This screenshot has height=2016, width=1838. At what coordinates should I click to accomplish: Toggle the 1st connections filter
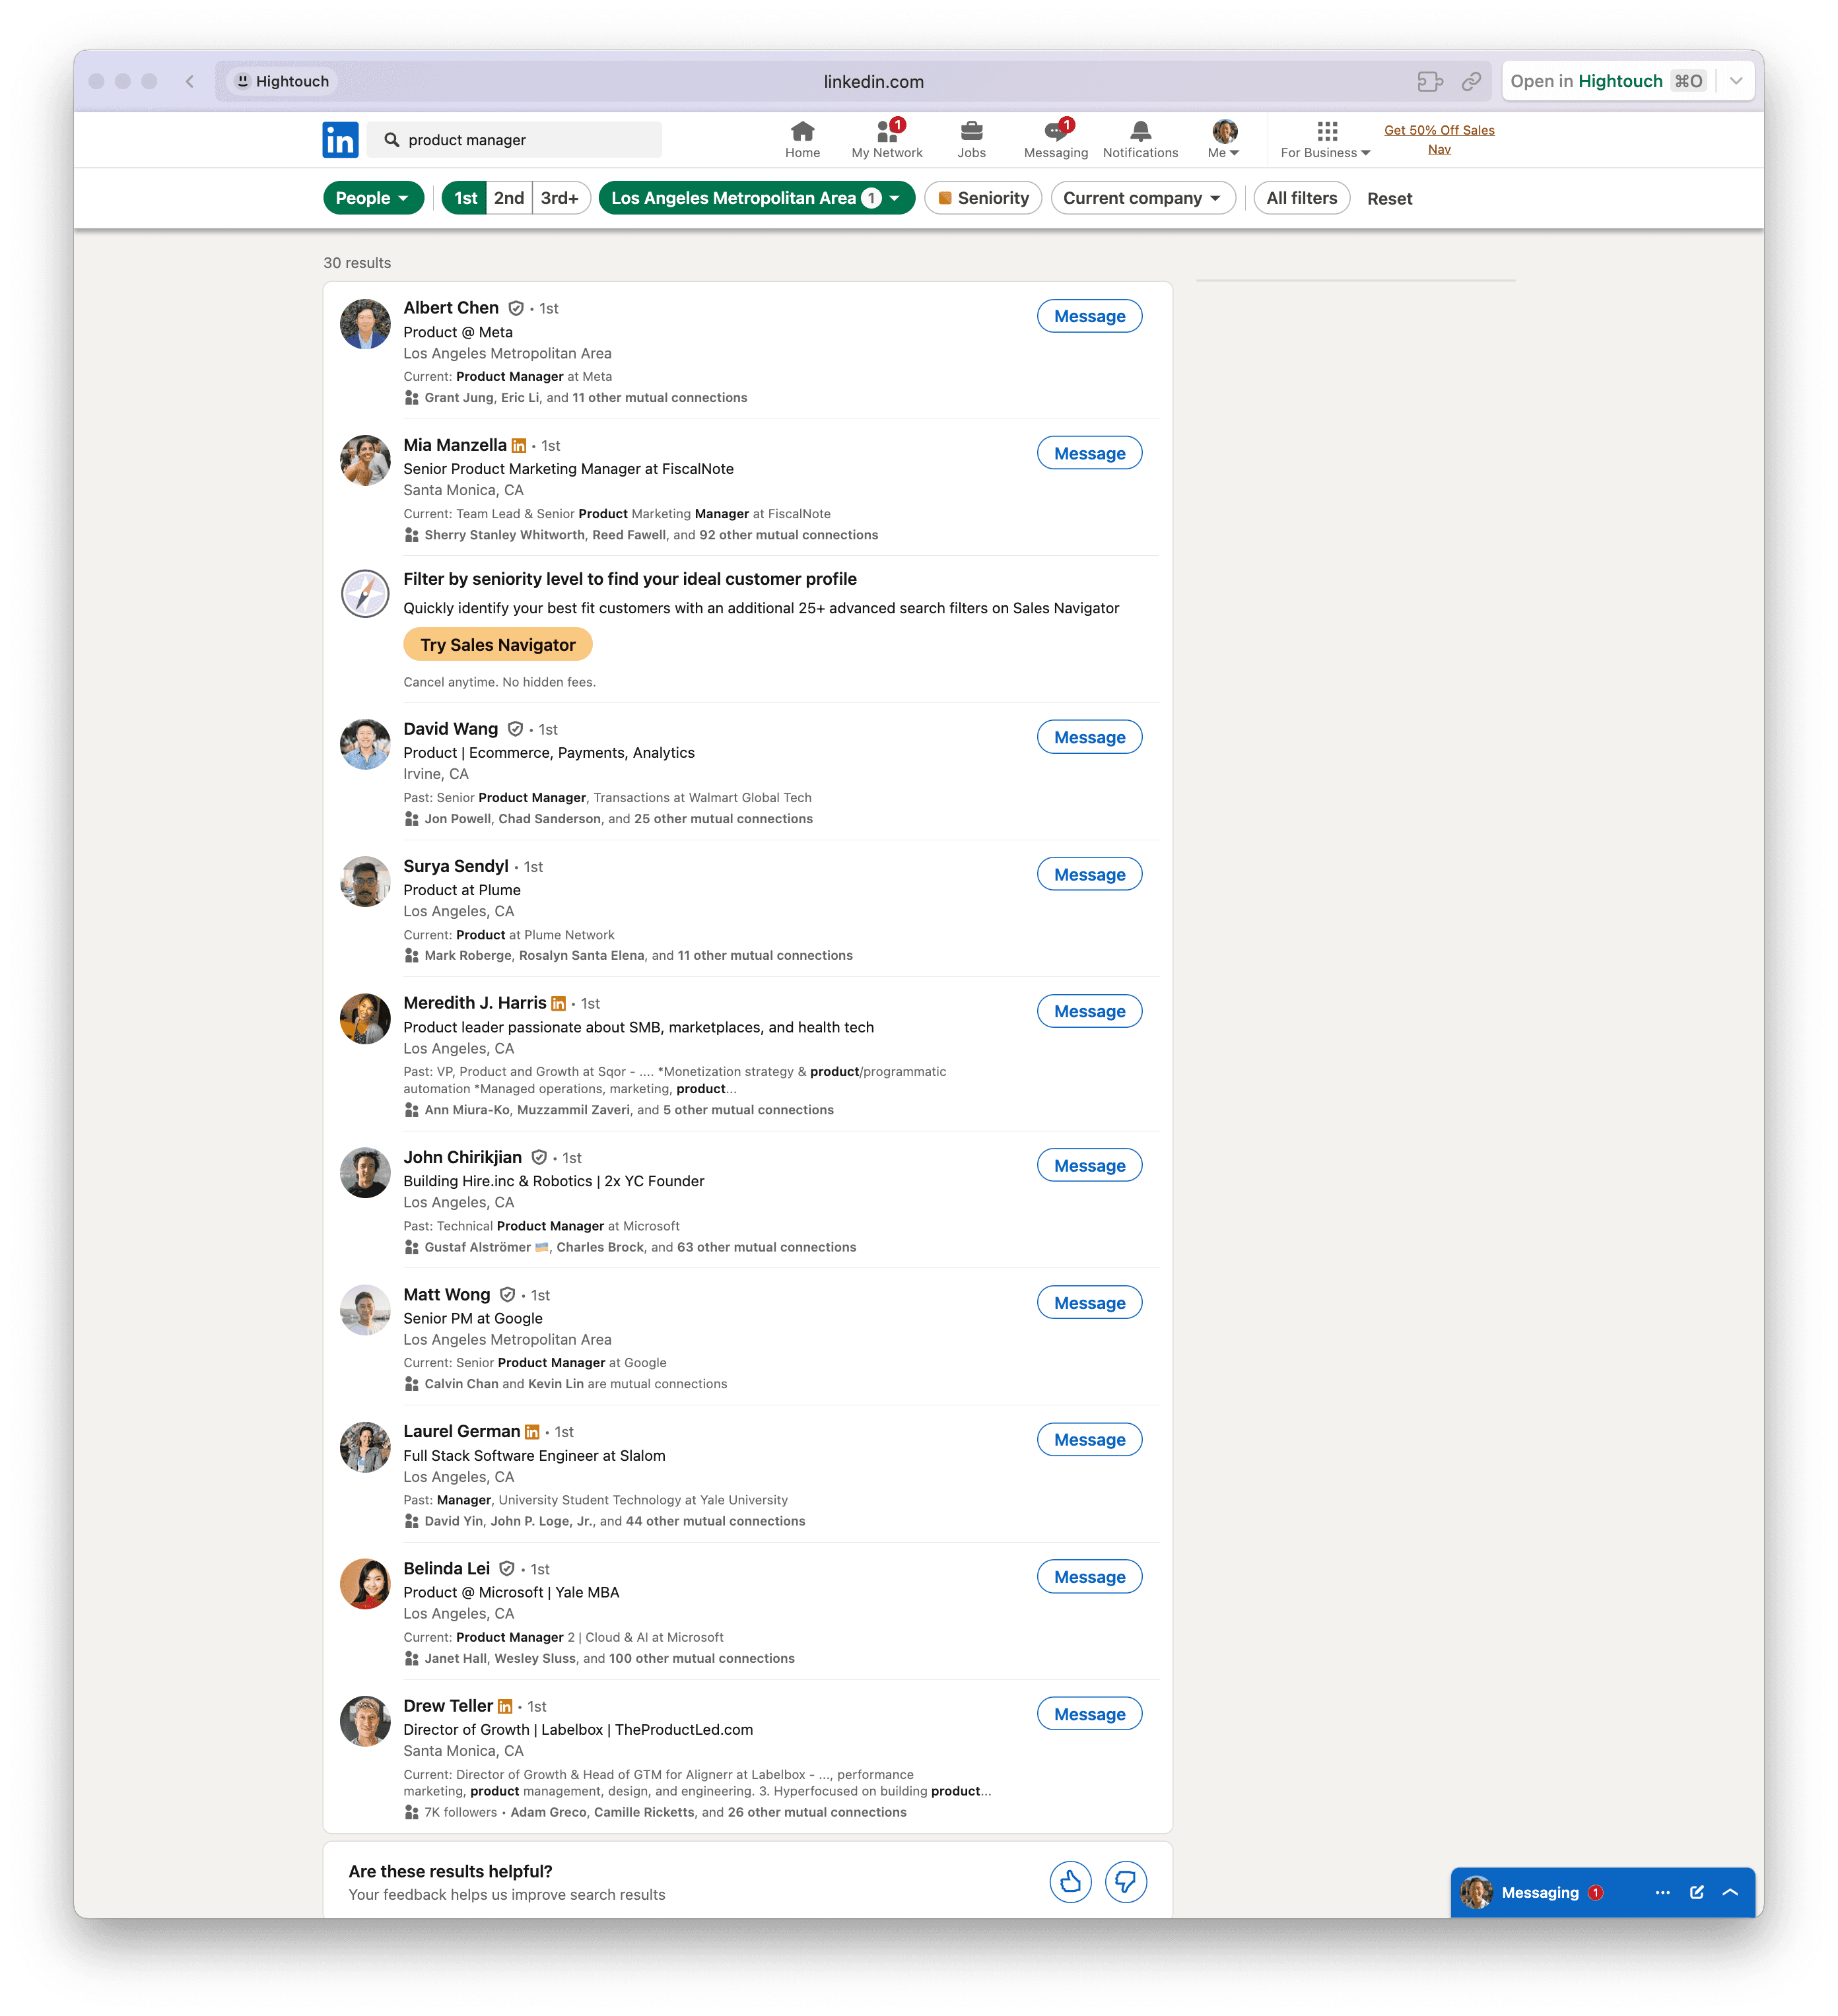point(465,198)
